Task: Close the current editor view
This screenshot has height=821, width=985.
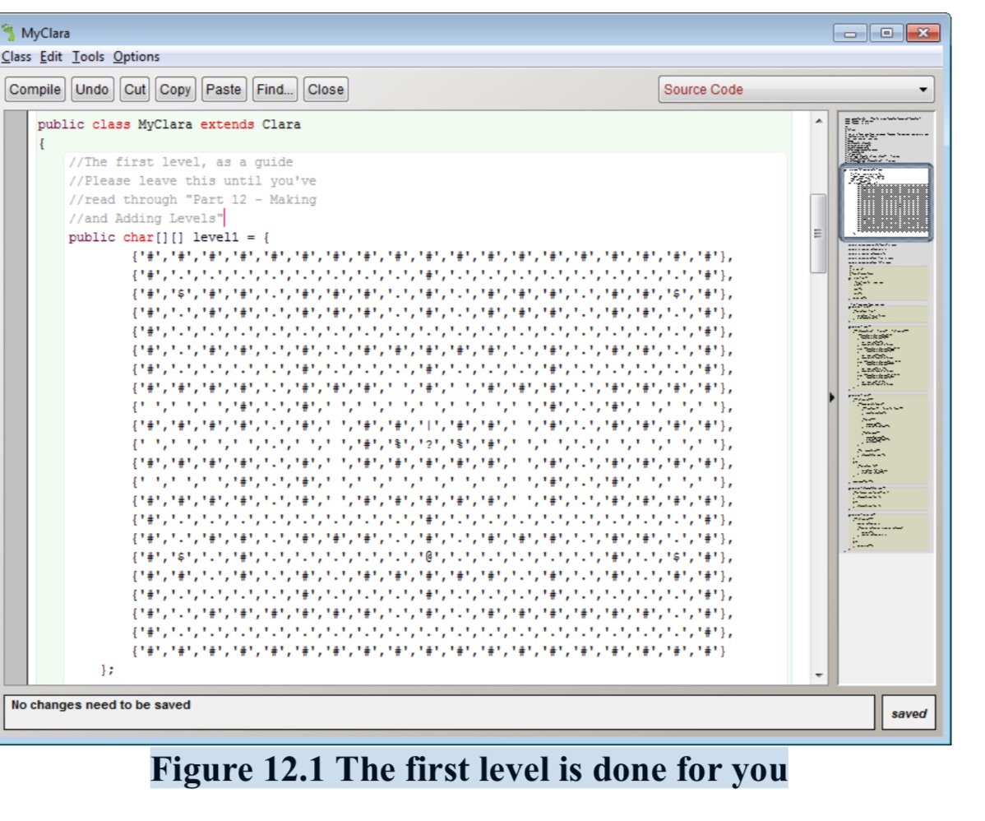Action: point(325,90)
